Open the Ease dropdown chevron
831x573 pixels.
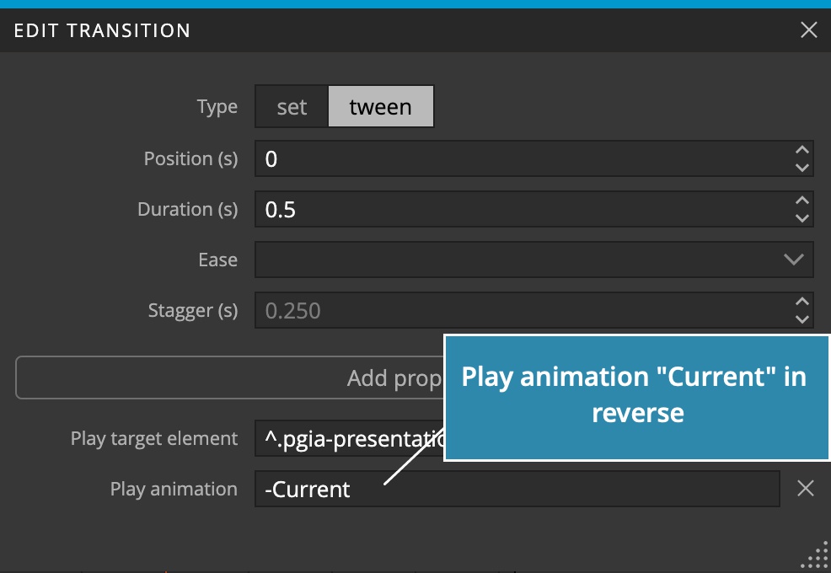click(x=793, y=260)
